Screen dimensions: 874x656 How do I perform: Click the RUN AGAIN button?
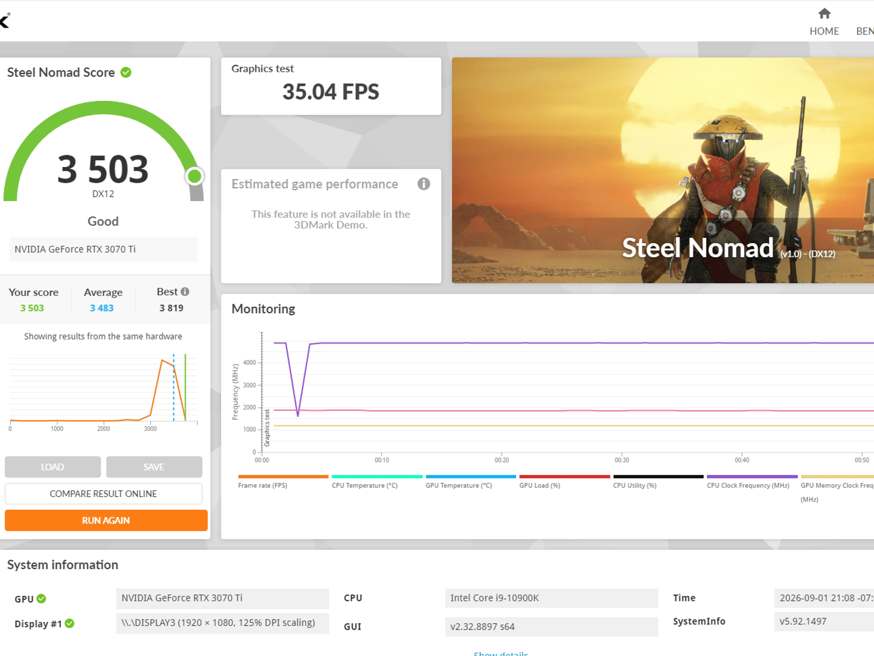pyautogui.click(x=106, y=520)
